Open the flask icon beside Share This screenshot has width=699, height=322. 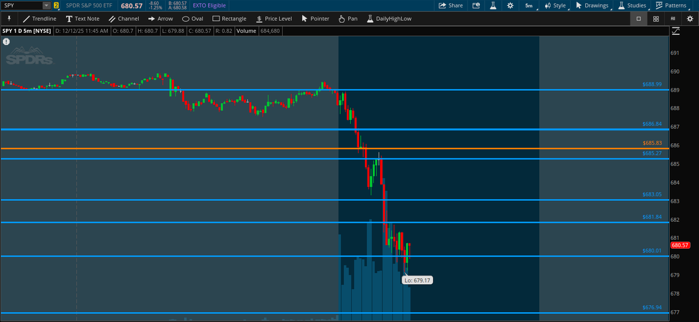(493, 5)
